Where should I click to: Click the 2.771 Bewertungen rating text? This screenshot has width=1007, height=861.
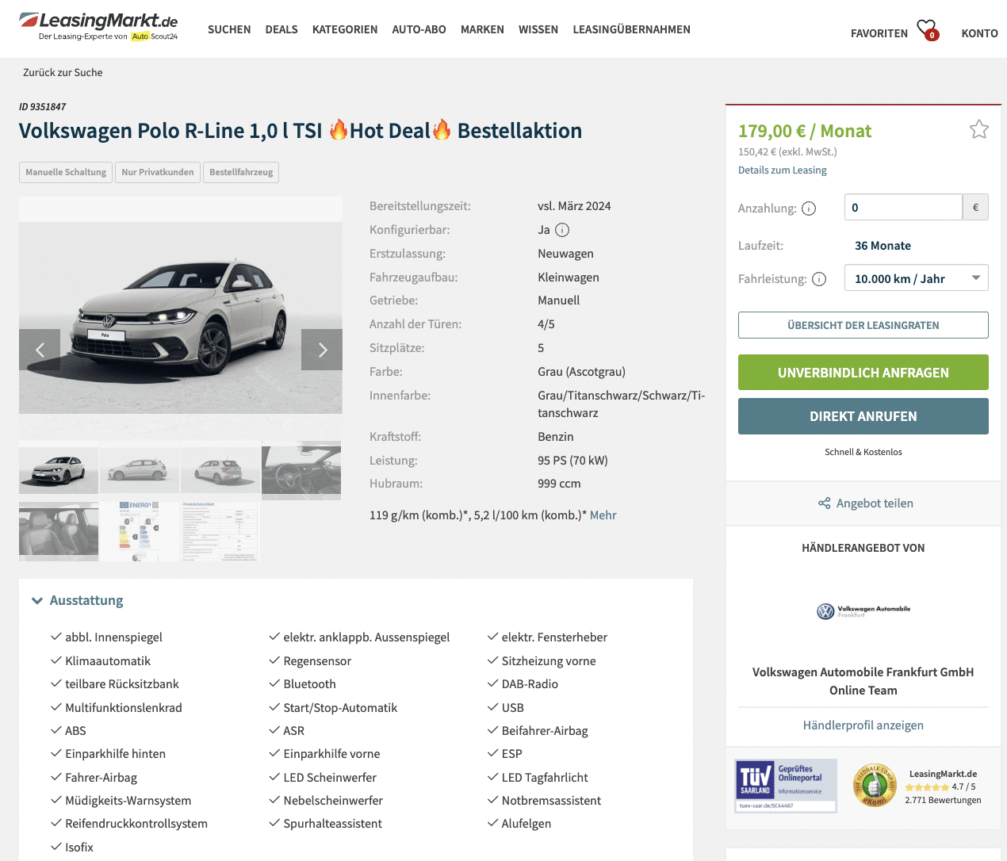coord(943,800)
